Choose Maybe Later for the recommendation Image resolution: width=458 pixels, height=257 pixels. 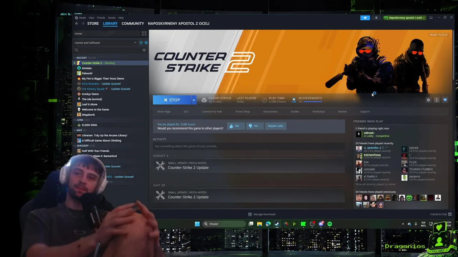pos(276,126)
